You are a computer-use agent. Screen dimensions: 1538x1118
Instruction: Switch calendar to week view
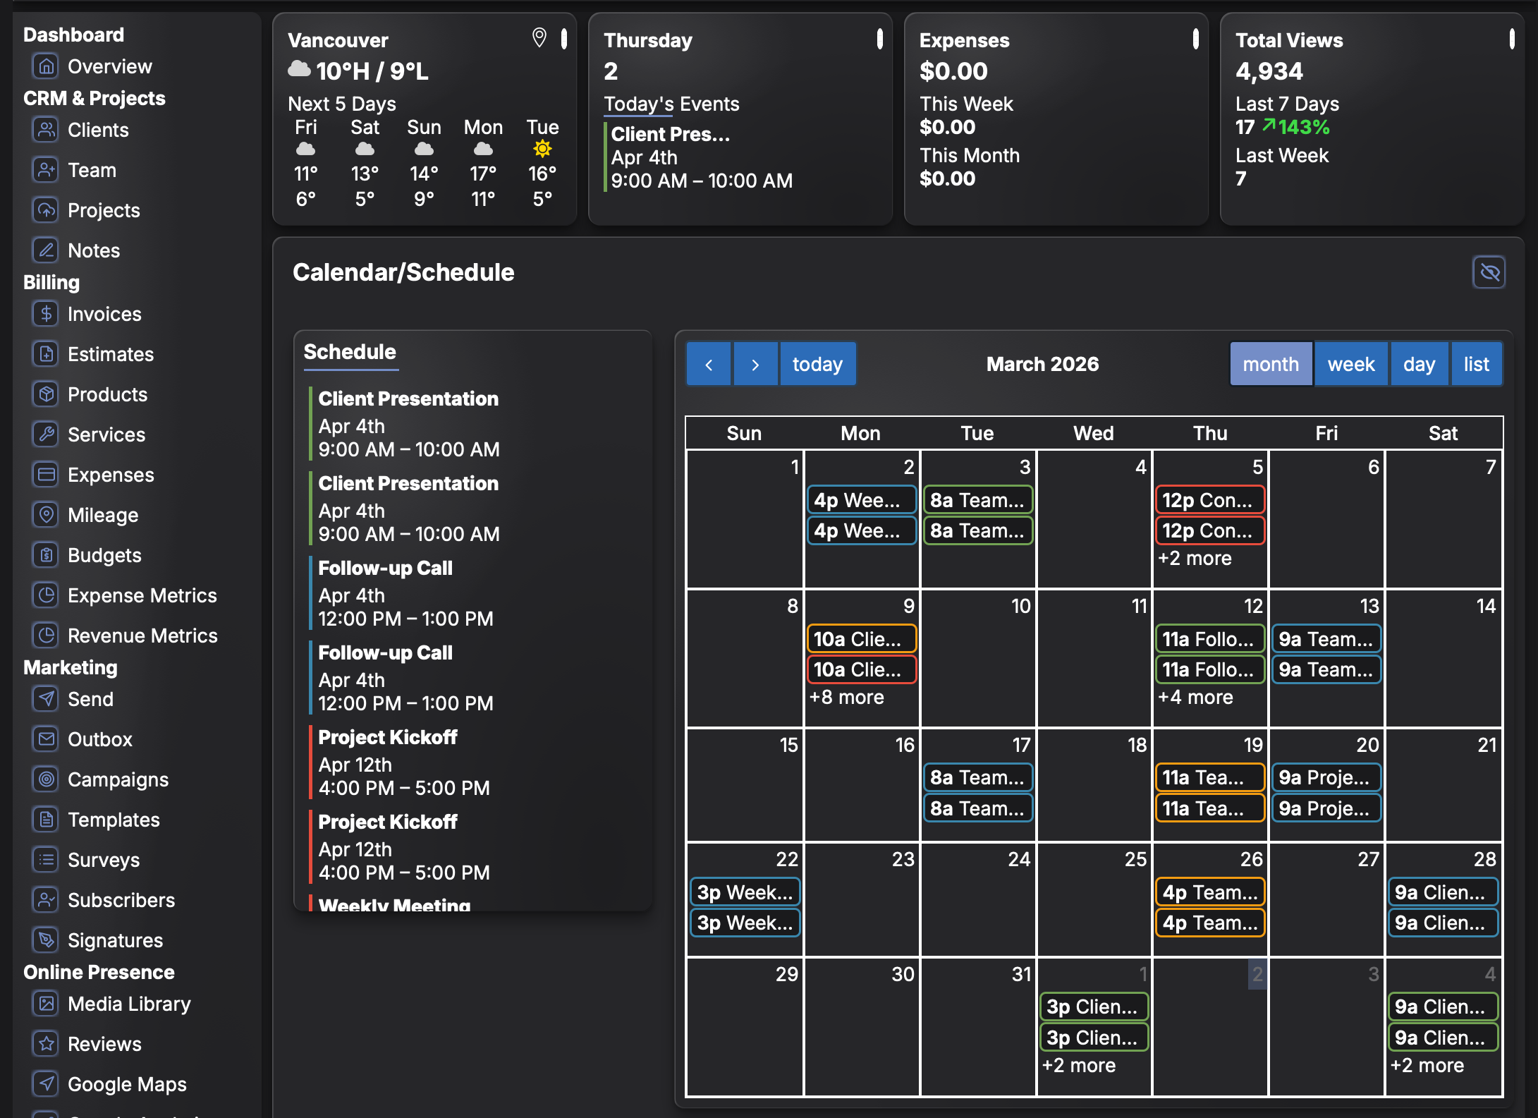1350,364
